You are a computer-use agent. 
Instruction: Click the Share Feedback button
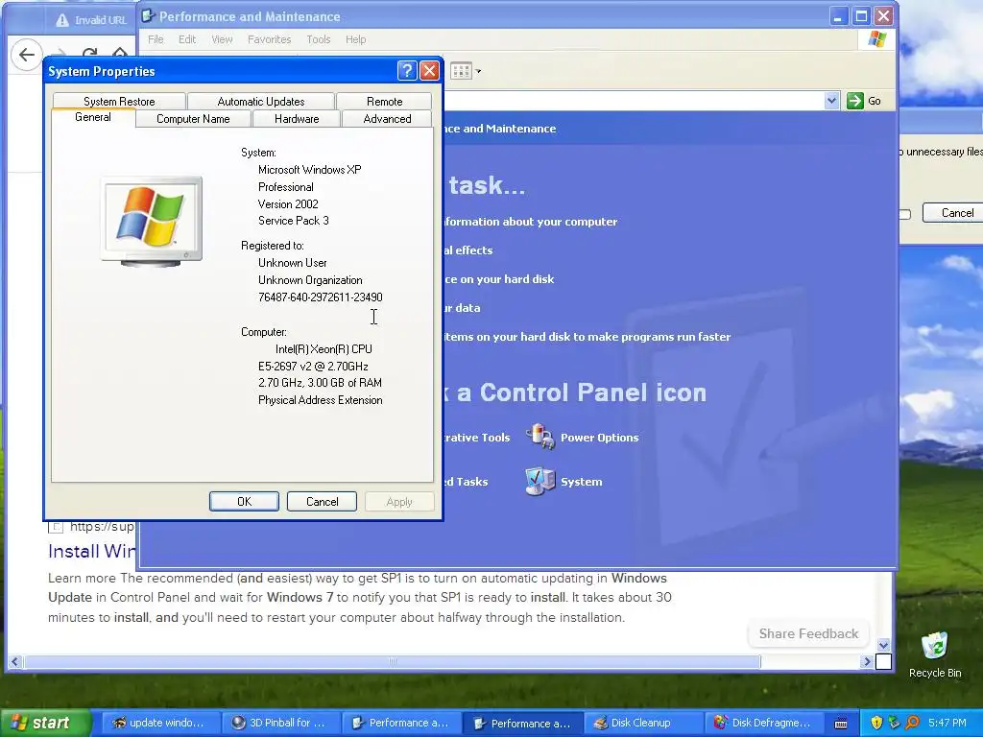808,633
